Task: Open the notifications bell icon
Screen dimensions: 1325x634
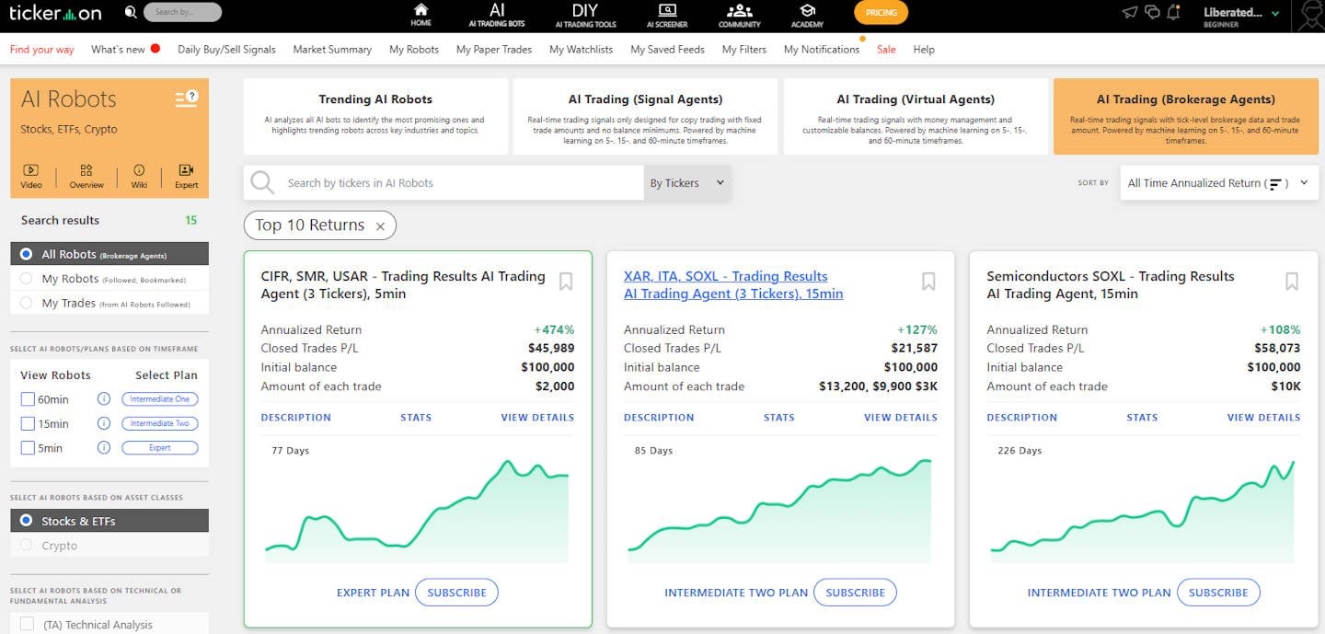Action: (x=1173, y=12)
